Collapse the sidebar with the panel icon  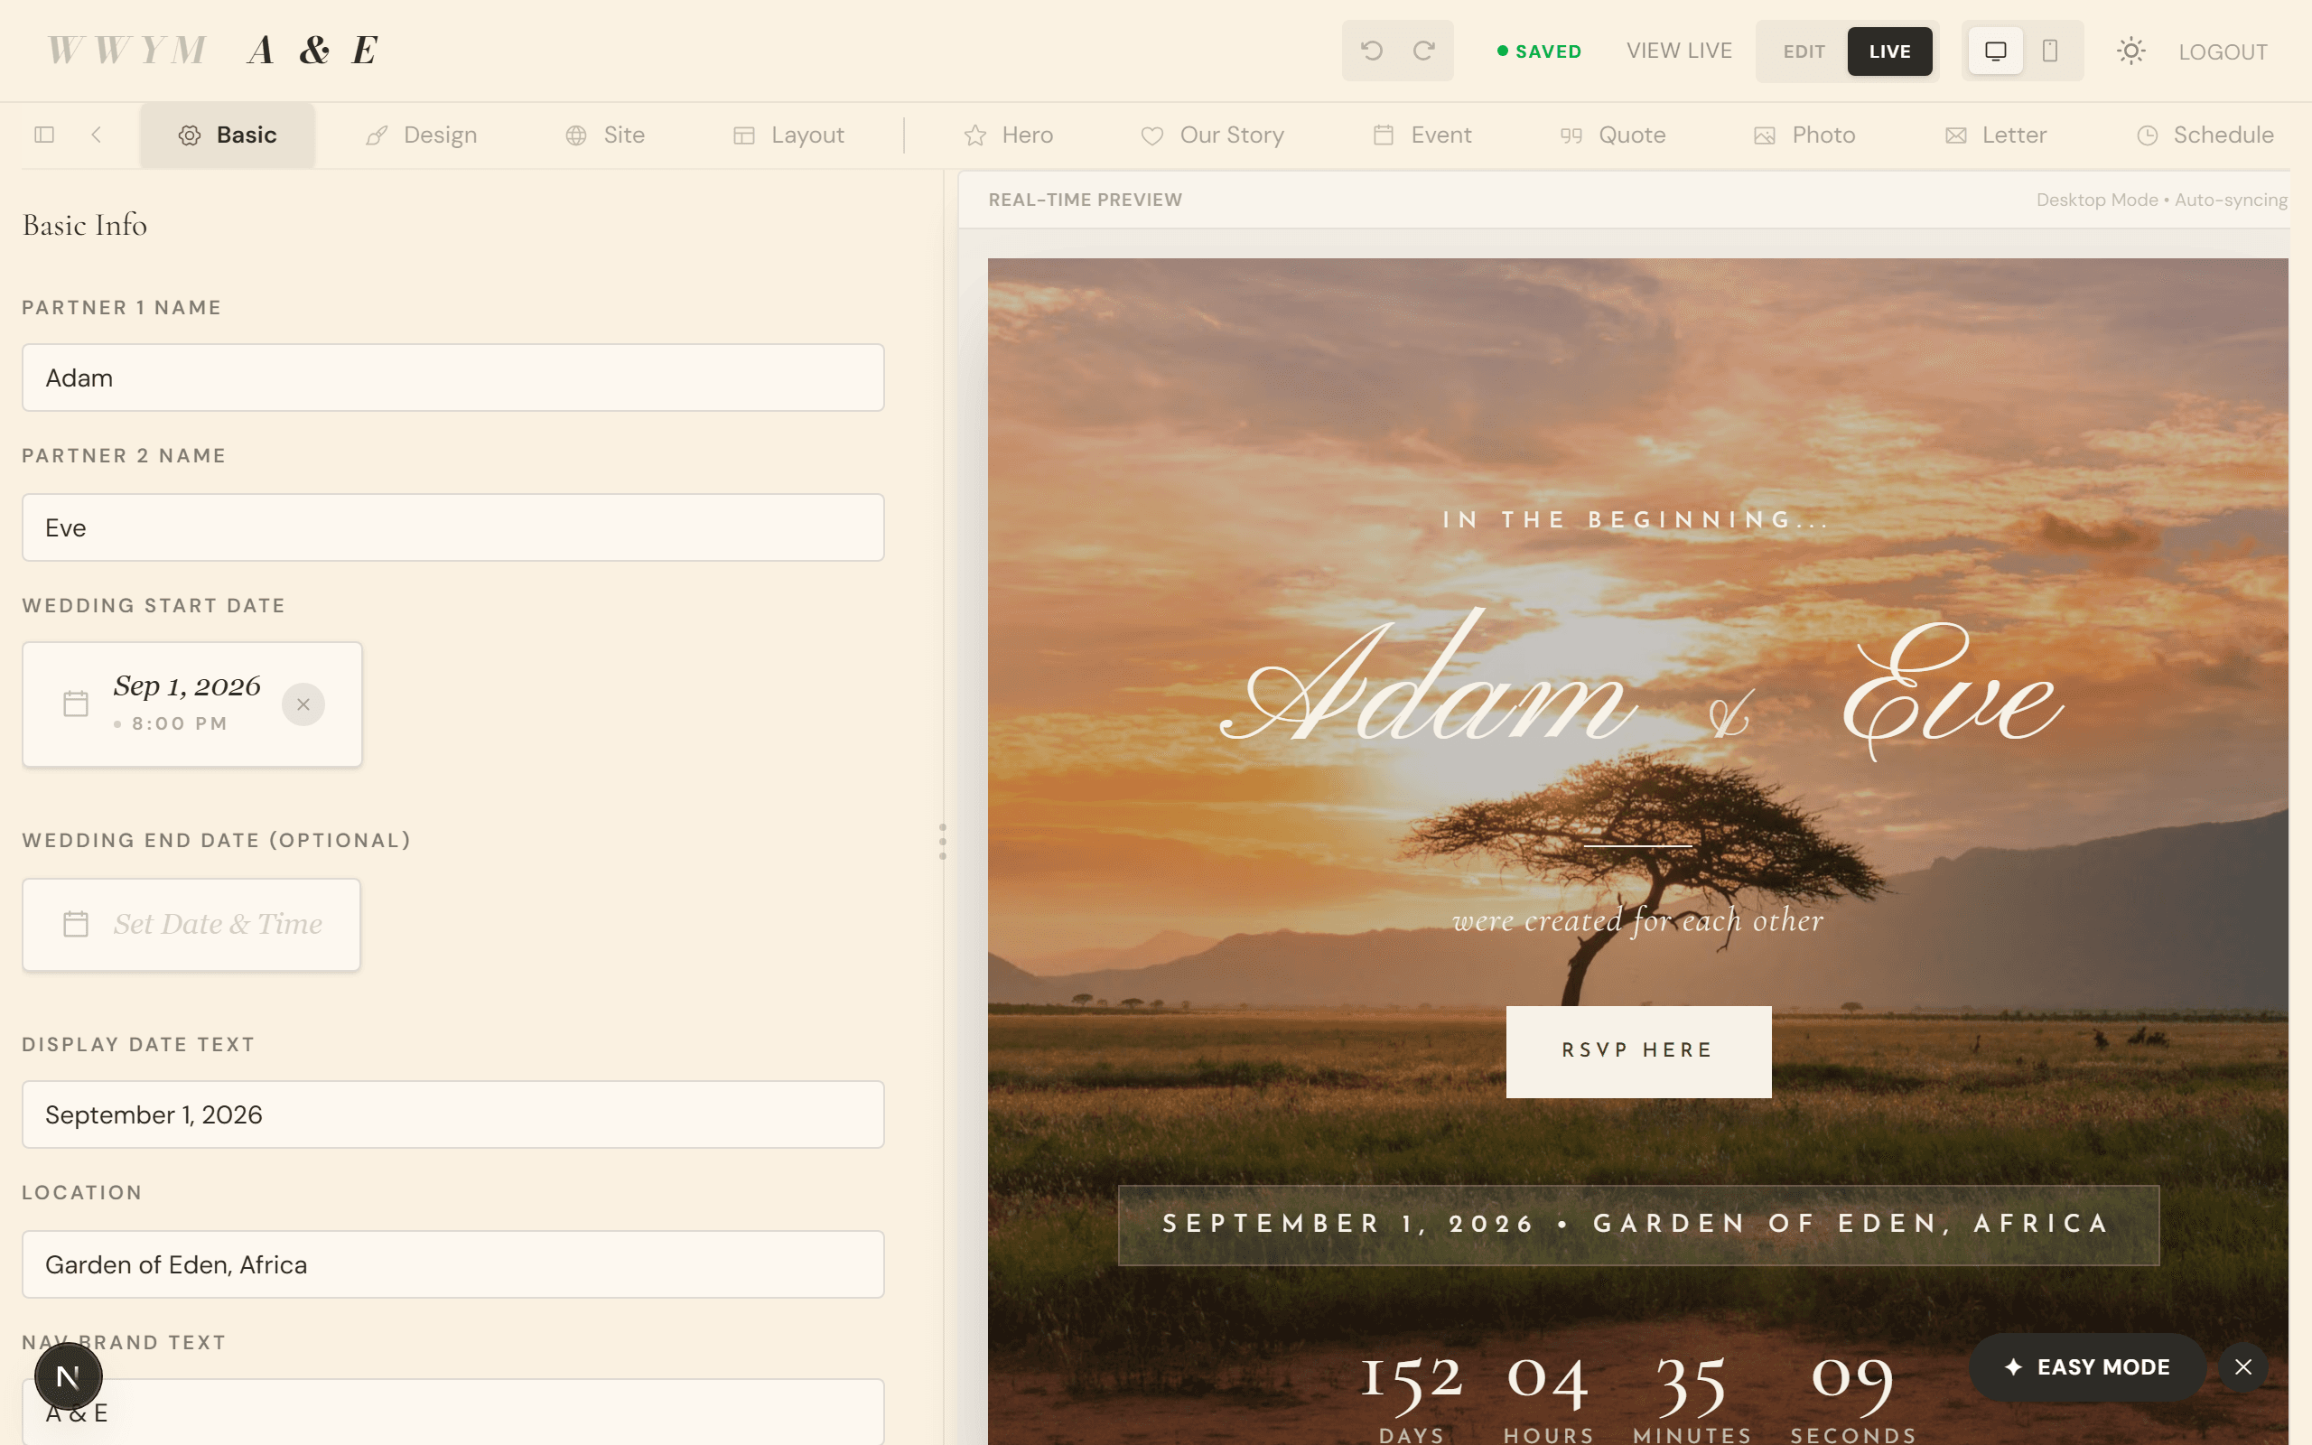pos(44,135)
